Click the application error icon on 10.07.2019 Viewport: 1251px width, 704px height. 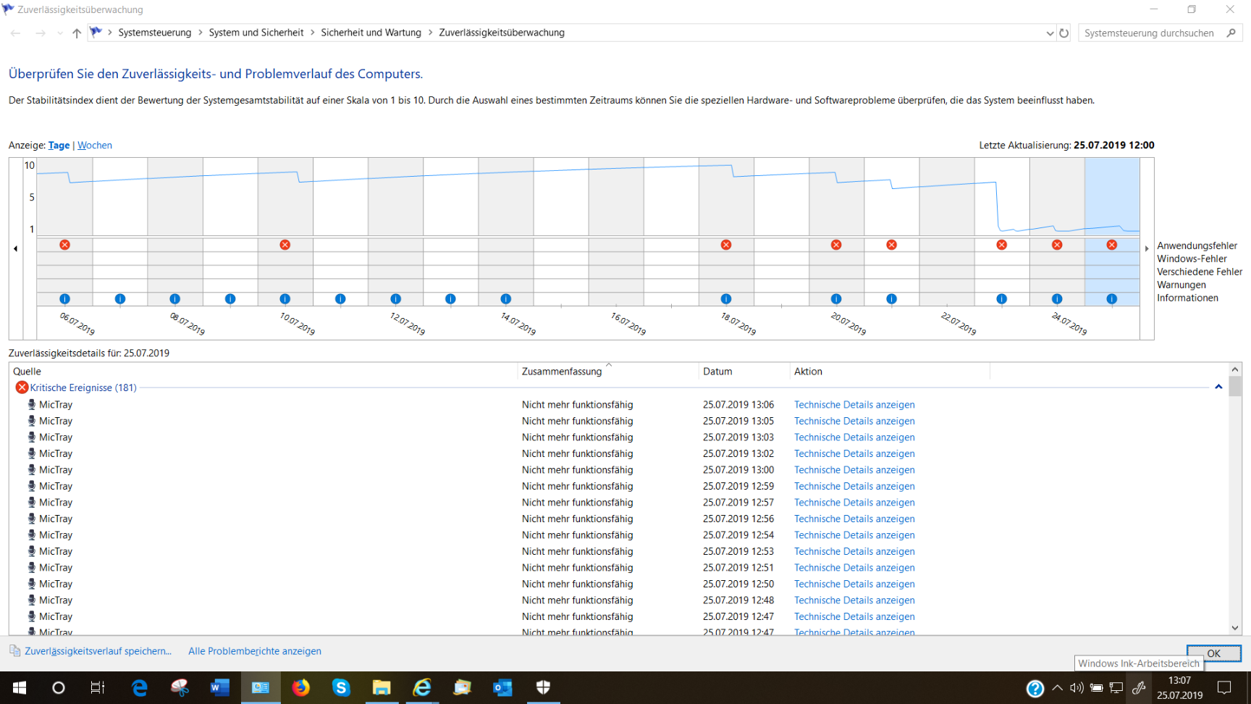tap(285, 245)
